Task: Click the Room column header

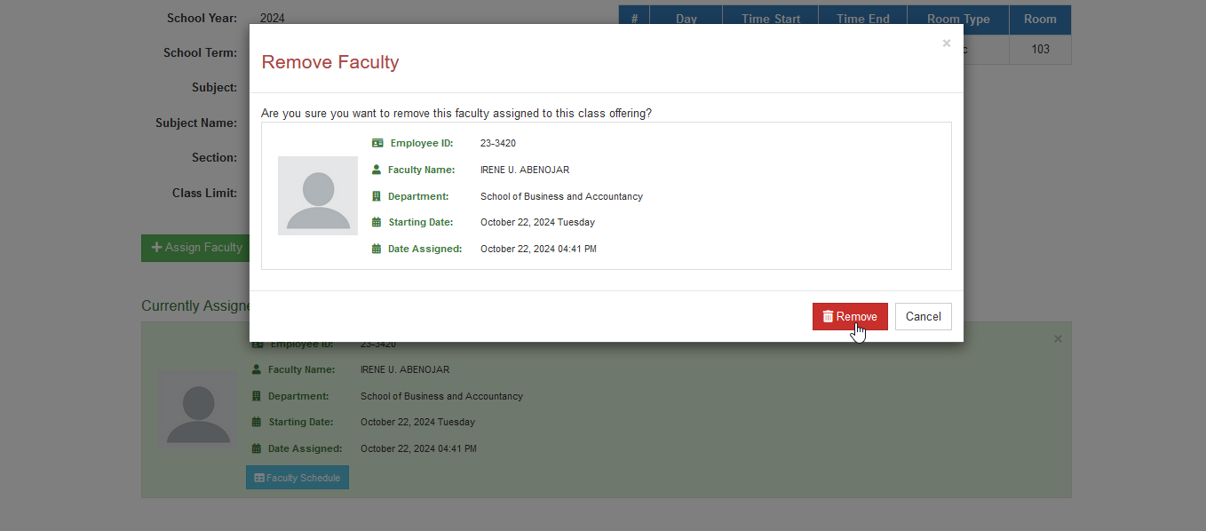Action: click(x=1040, y=19)
